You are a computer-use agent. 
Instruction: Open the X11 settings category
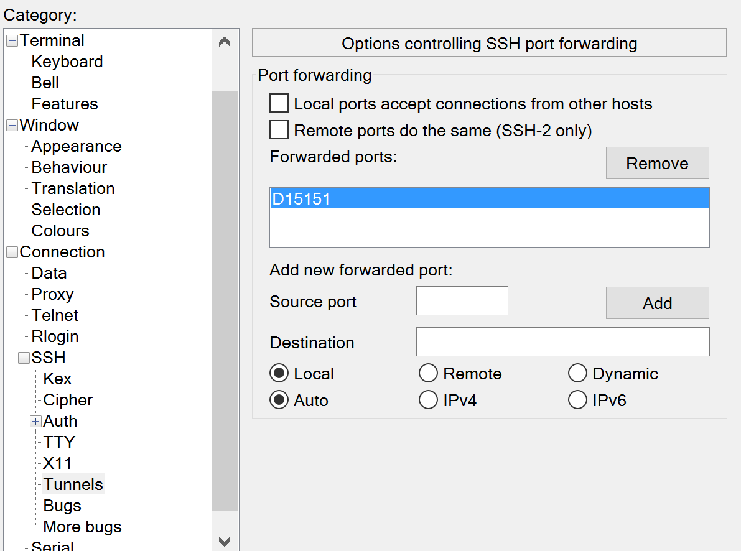coord(57,463)
